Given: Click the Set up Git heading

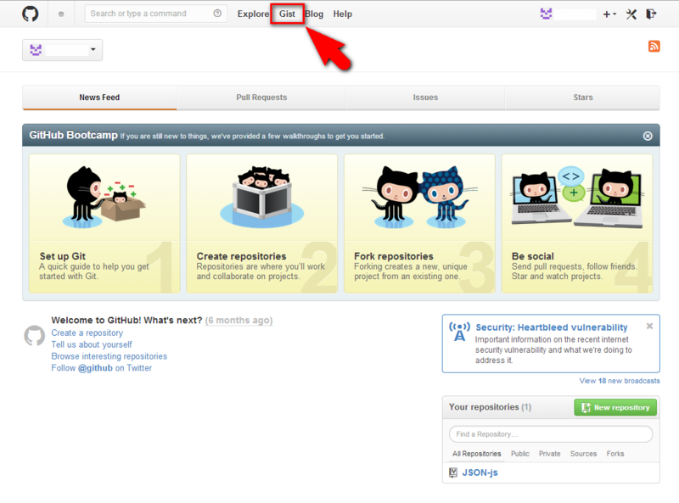Looking at the screenshot, I should pos(62,256).
